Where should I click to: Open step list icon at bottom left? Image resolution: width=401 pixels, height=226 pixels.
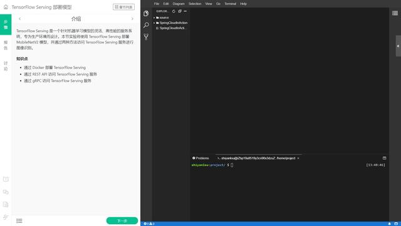(19, 220)
